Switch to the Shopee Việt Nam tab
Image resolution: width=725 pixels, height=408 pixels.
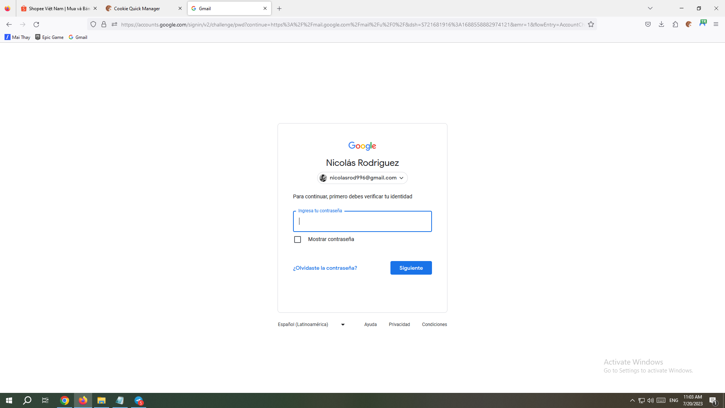(59, 8)
